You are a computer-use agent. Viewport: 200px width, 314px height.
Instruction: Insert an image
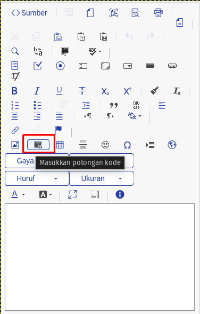click(15, 145)
